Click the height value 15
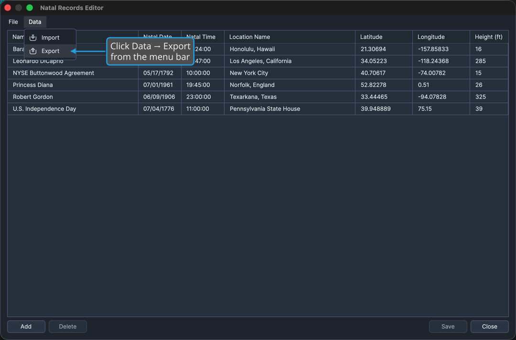 tap(478, 73)
